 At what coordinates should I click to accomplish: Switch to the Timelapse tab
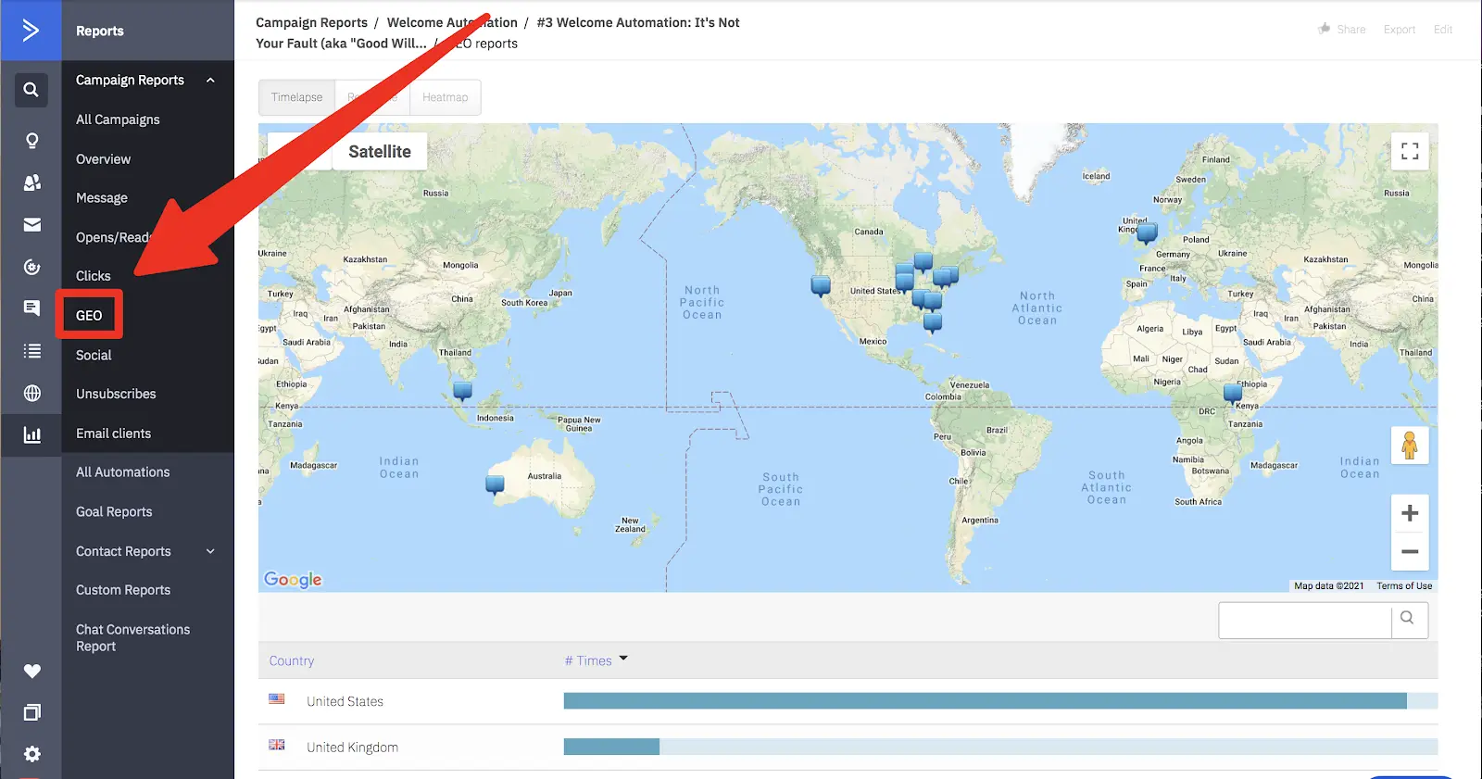click(x=296, y=97)
